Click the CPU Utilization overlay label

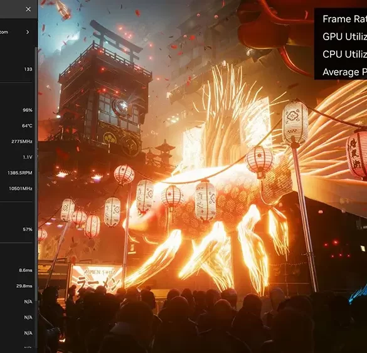tap(344, 55)
